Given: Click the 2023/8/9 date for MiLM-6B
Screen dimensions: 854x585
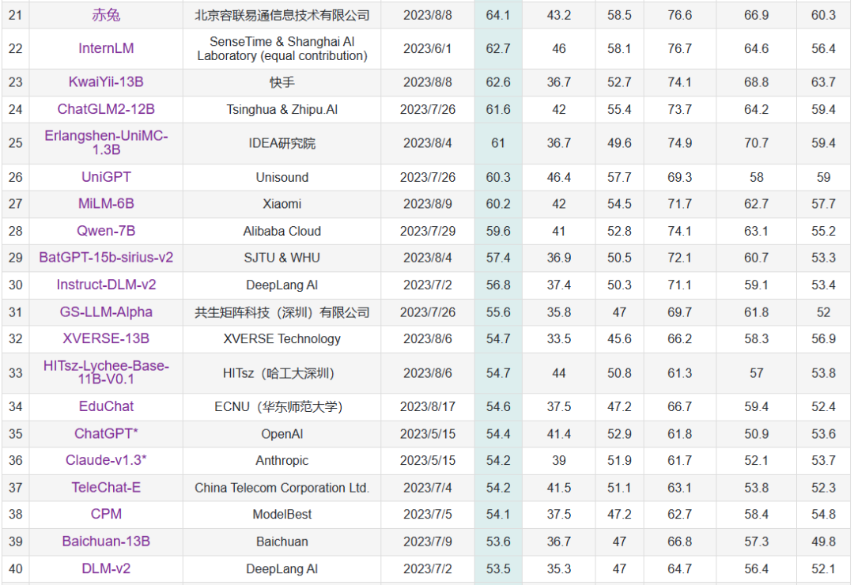Looking at the screenshot, I should pos(428,204).
